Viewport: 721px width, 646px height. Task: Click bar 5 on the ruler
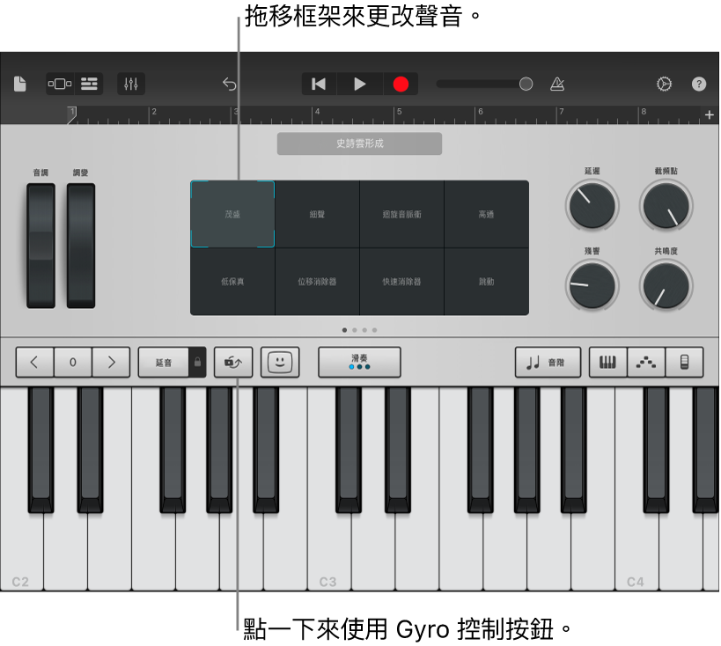[x=399, y=112]
